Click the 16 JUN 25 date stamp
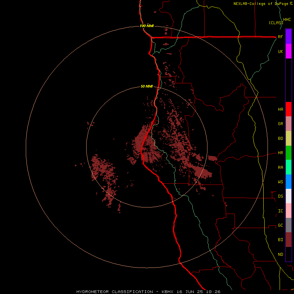Screen dimensions: 294x294 pyautogui.click(x=190, y=292)
